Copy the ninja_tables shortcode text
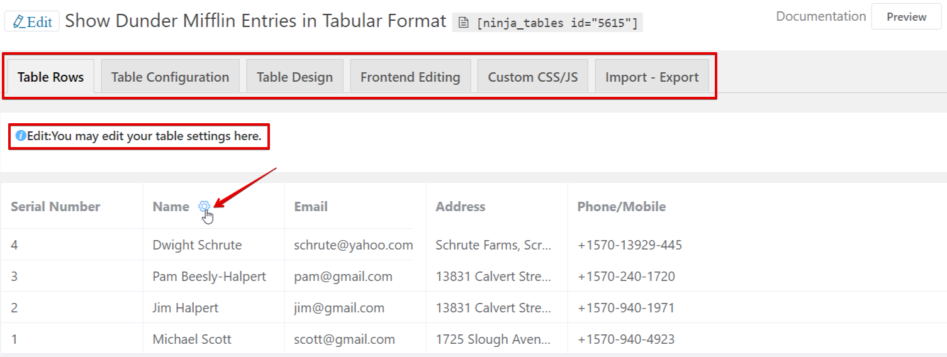The width and height of the screenshot is (947, 357). click(557, 24)
